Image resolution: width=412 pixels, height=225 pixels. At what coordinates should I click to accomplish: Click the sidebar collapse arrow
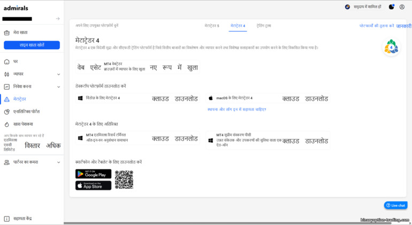pos(57,19)
